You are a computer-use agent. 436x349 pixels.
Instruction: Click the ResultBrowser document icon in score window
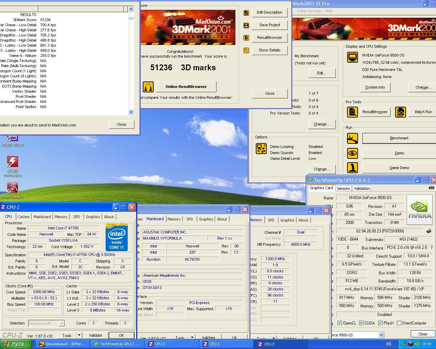246,38
